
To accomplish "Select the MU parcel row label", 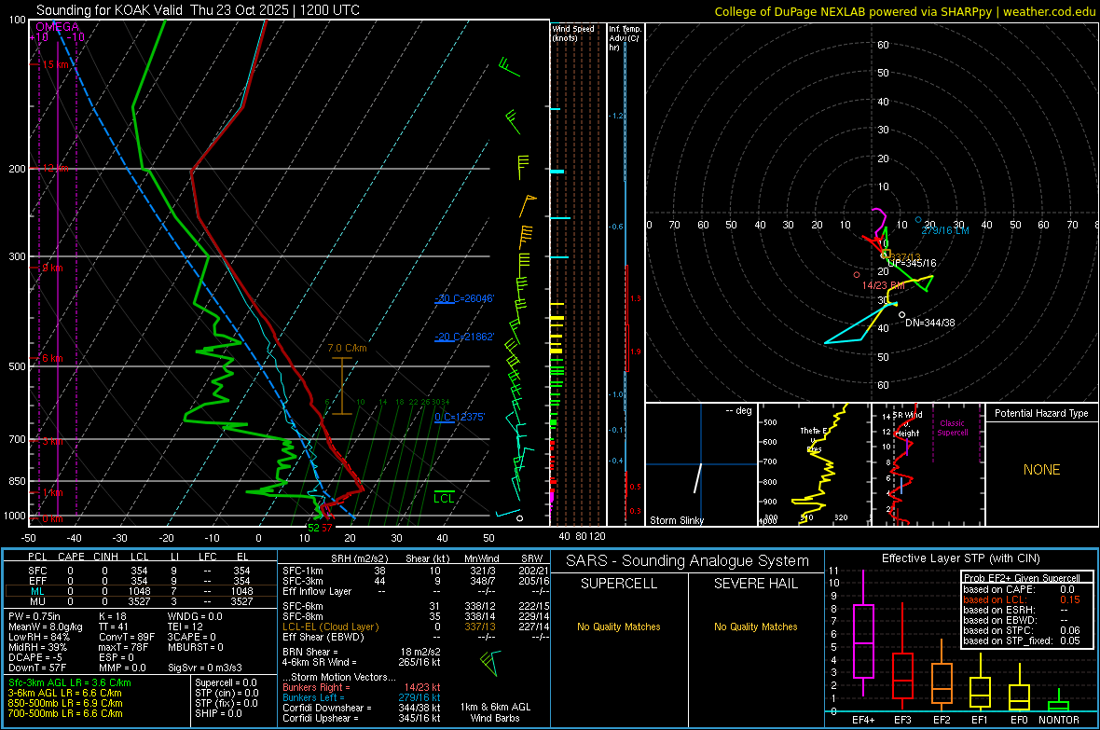I will (37, 601).
